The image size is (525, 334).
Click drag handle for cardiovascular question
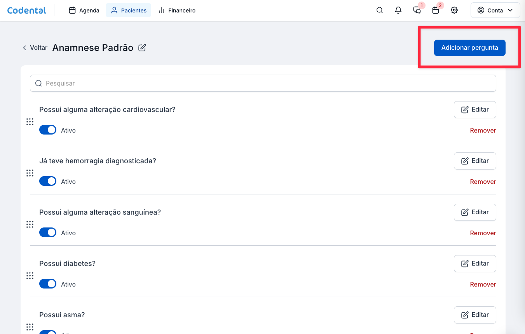click(x=30, y=122)
